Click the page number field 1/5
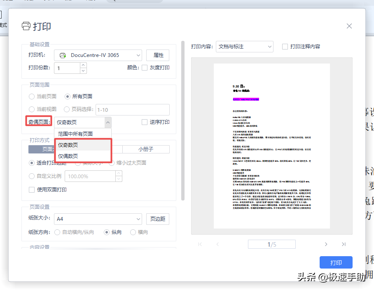The image size is (374, 290). click(x=272, y=244)
